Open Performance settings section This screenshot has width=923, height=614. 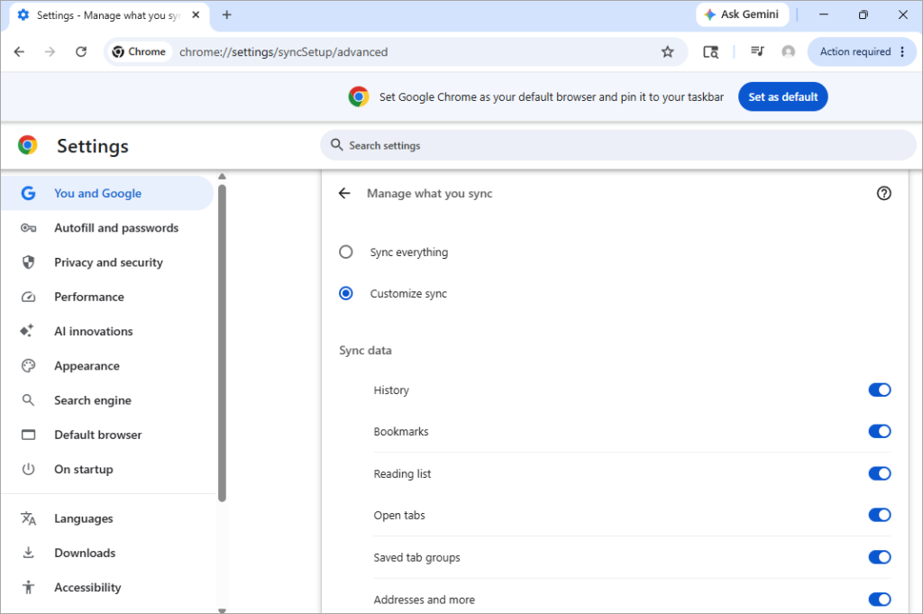[x=106, y=297]
